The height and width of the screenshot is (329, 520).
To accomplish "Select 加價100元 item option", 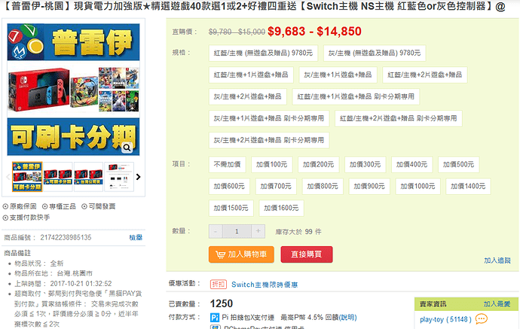I will [271, 165].
